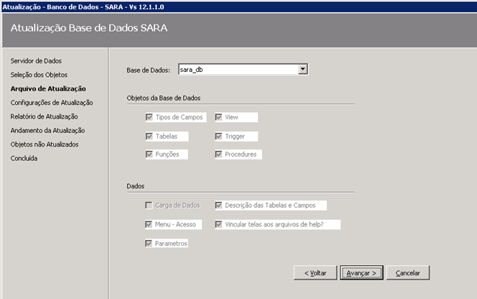Toggle the Procedures checkbox
477x299 pixels.
pyautogui.click(x=218, y=154)
